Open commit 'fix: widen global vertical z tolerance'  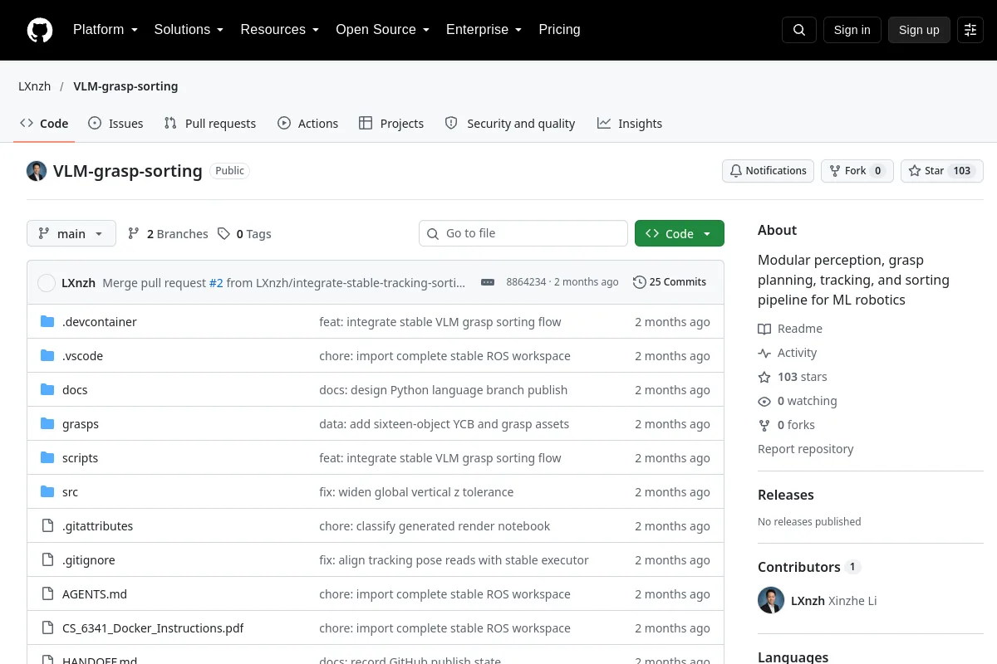coord(416,492)
